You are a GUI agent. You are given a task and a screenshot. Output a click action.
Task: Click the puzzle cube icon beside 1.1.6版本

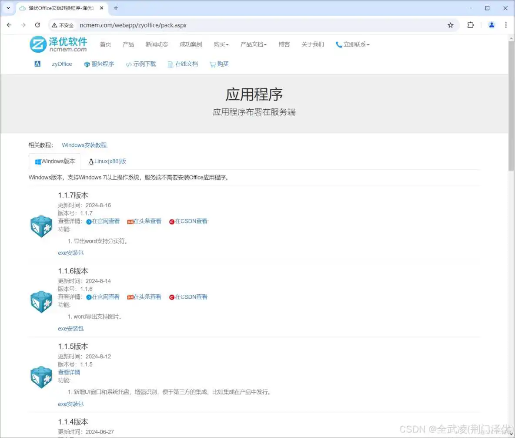click(x=41, y=301)
